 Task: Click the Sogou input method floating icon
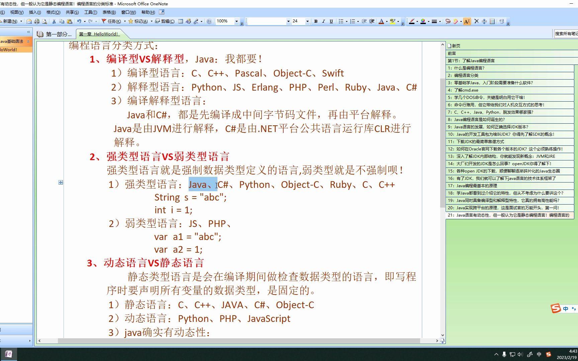tap(556, 309)
